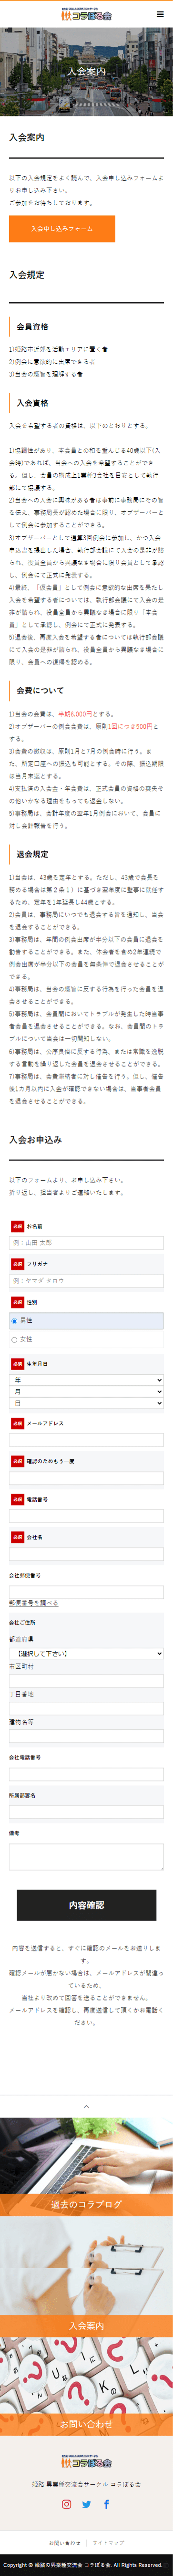This screenshot has width=173, height=2576.
Task: Click the コラぼる会 logo in header
Action: (x=86, y=14)
